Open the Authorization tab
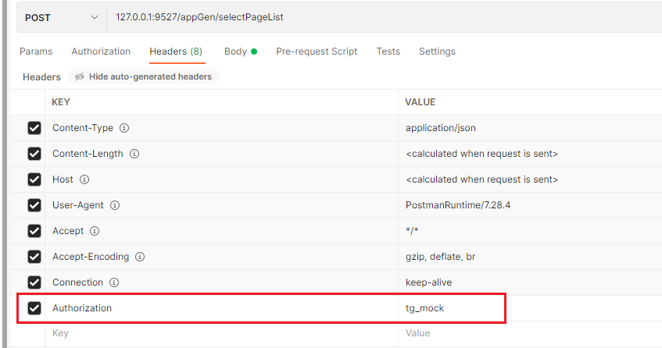 coord(101,51)
